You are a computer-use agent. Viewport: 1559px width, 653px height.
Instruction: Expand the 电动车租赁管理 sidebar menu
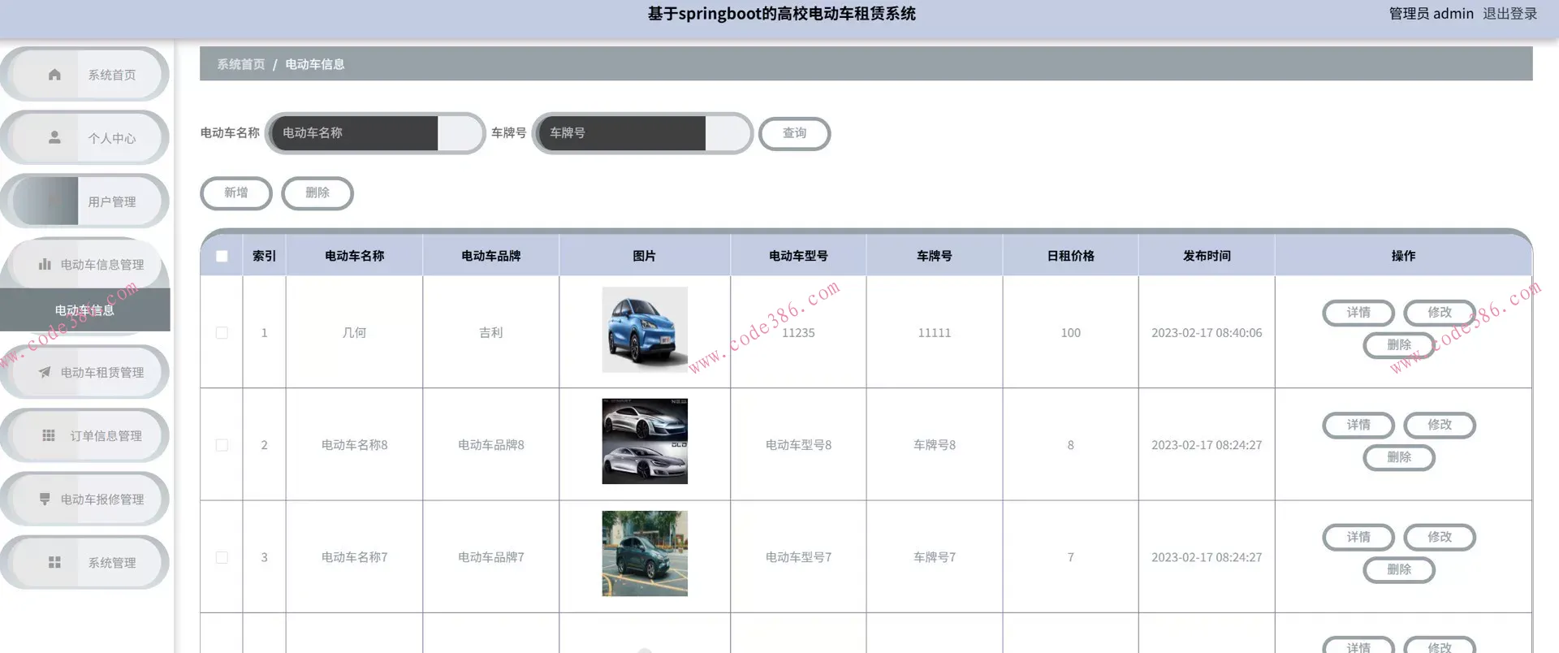[84, 372]
